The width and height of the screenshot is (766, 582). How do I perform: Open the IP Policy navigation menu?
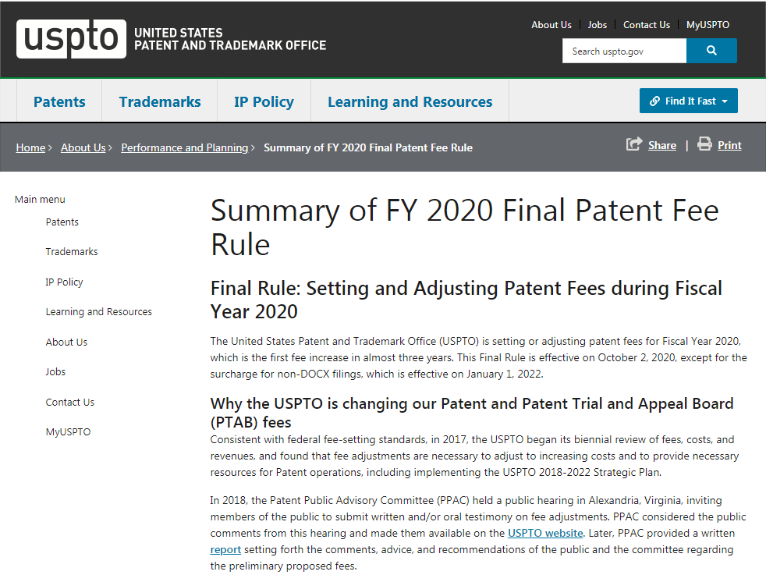(x=264, y=102)
